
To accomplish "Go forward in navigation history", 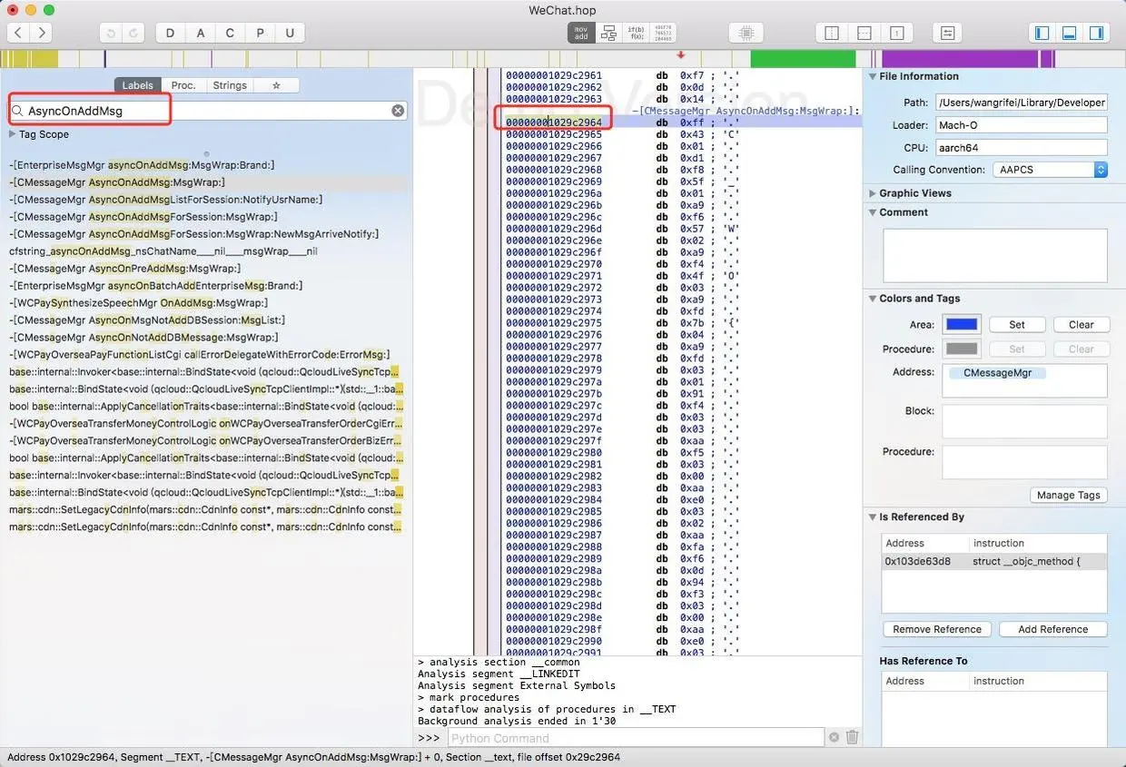I will (x=41, y=33).
